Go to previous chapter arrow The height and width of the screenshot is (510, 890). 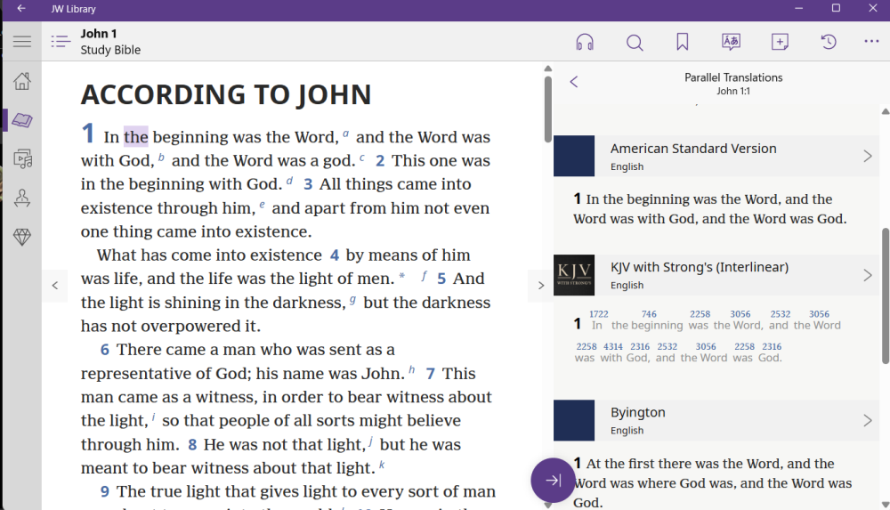pos(55,285)
